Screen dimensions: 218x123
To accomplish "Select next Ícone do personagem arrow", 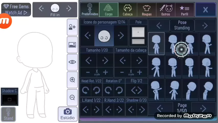I will pyautogui.click(x=121, y=36).
